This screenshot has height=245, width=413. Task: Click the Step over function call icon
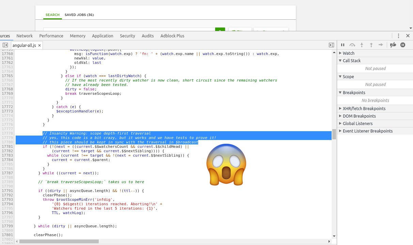coord(352,45)
